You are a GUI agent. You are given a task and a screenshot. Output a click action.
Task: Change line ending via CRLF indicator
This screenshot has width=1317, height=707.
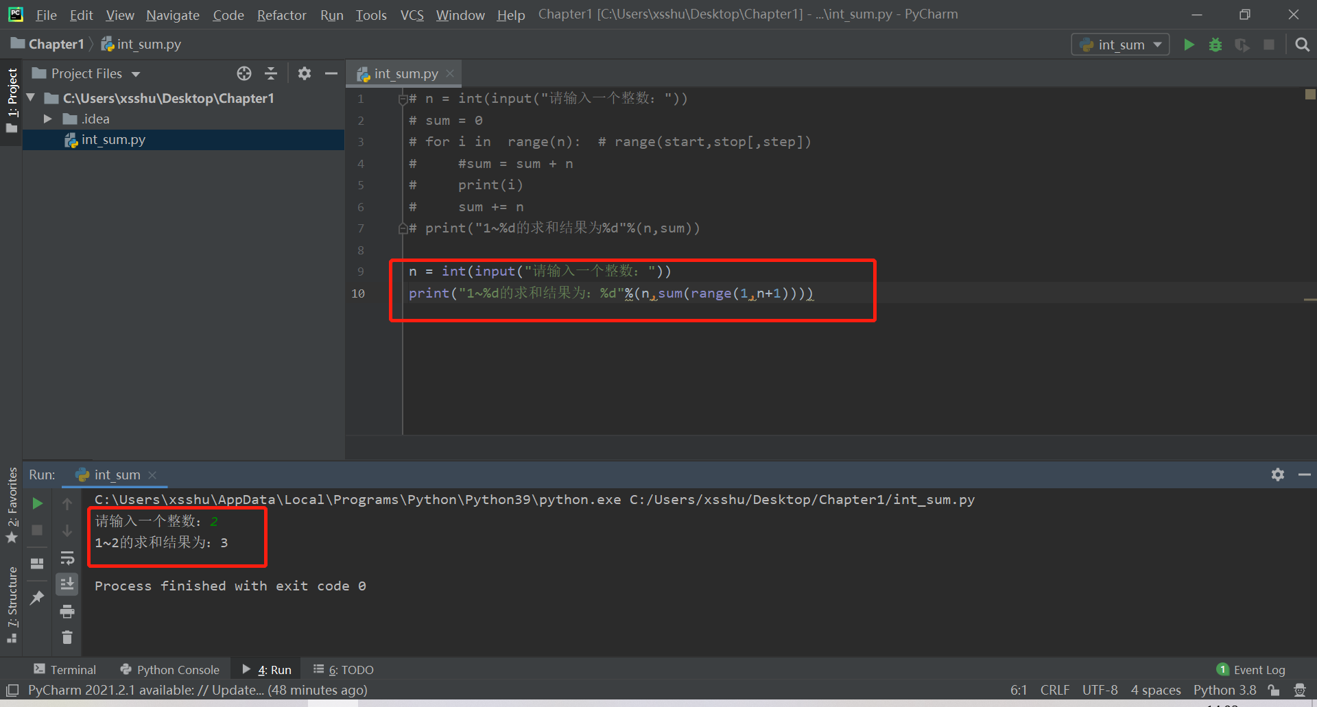[x=1054, y=690]
